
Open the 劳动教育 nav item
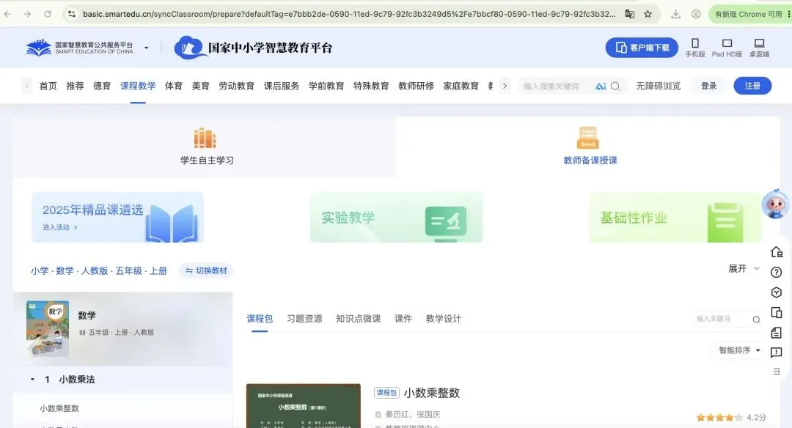click(236, 86)
